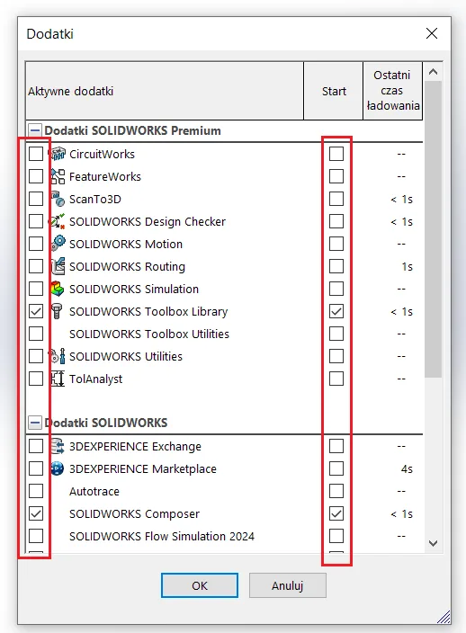466x633 pixels.
Task: Enable Toolbox Utilities Start checkbox
Action: tap(336, 334)
